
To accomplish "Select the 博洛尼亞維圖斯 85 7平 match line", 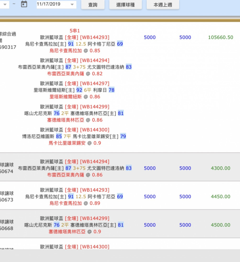I will pyautogui.click(x=74, y=137).
